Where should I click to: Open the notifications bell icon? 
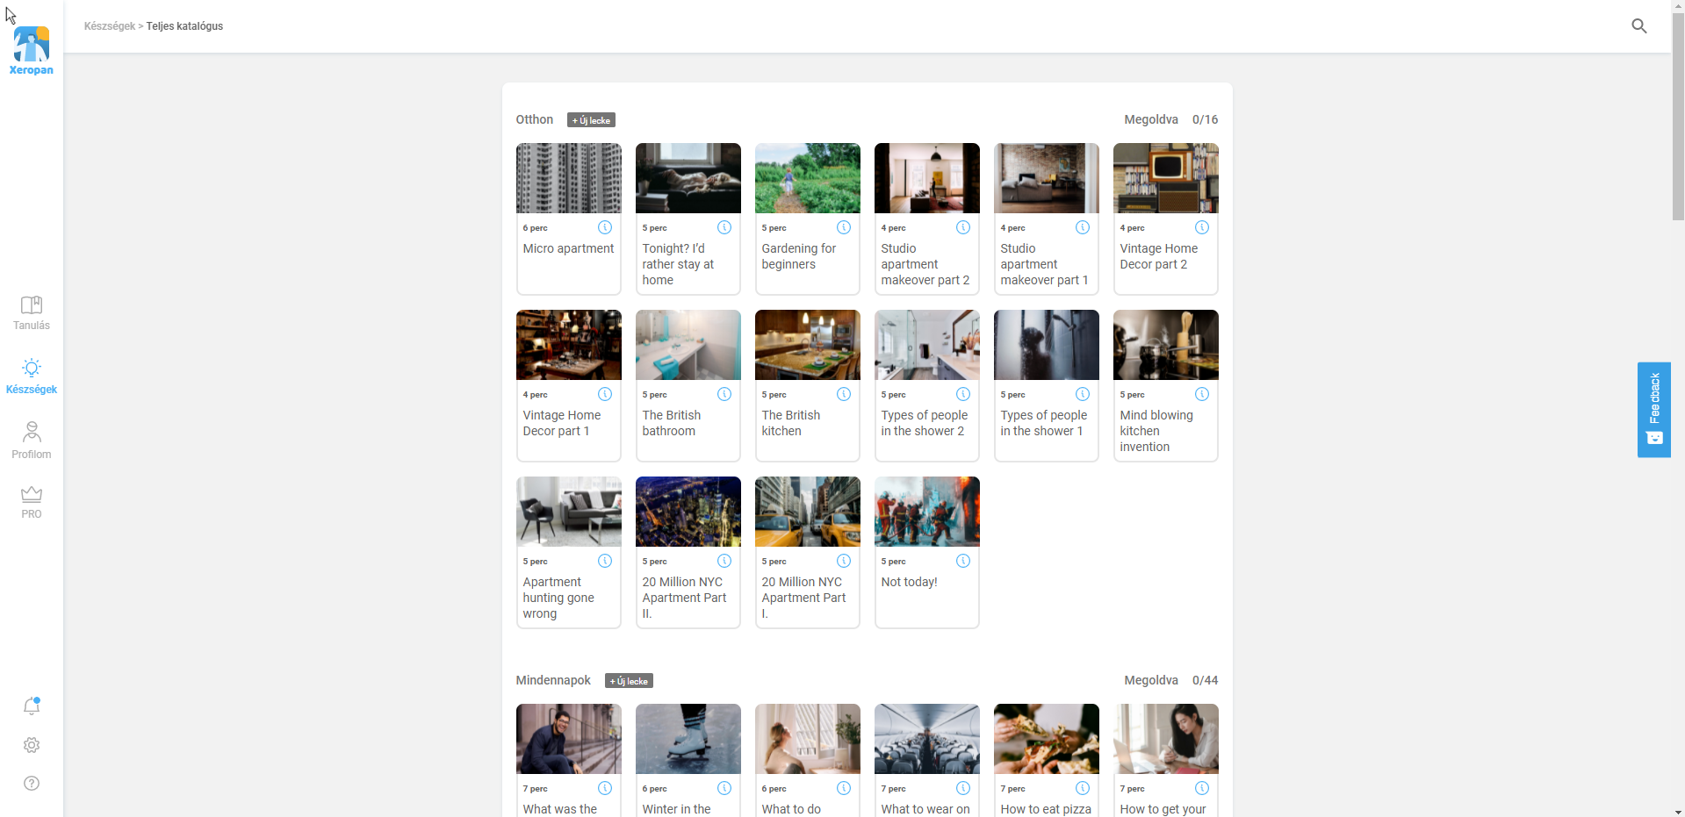32,706
